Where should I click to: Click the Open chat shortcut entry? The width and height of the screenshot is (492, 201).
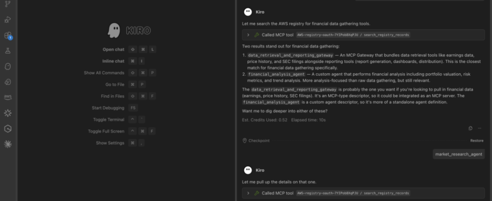[113, 49]
